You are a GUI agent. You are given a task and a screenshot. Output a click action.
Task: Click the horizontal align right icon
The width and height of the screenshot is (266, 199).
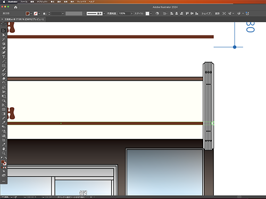tap(181, 13)
